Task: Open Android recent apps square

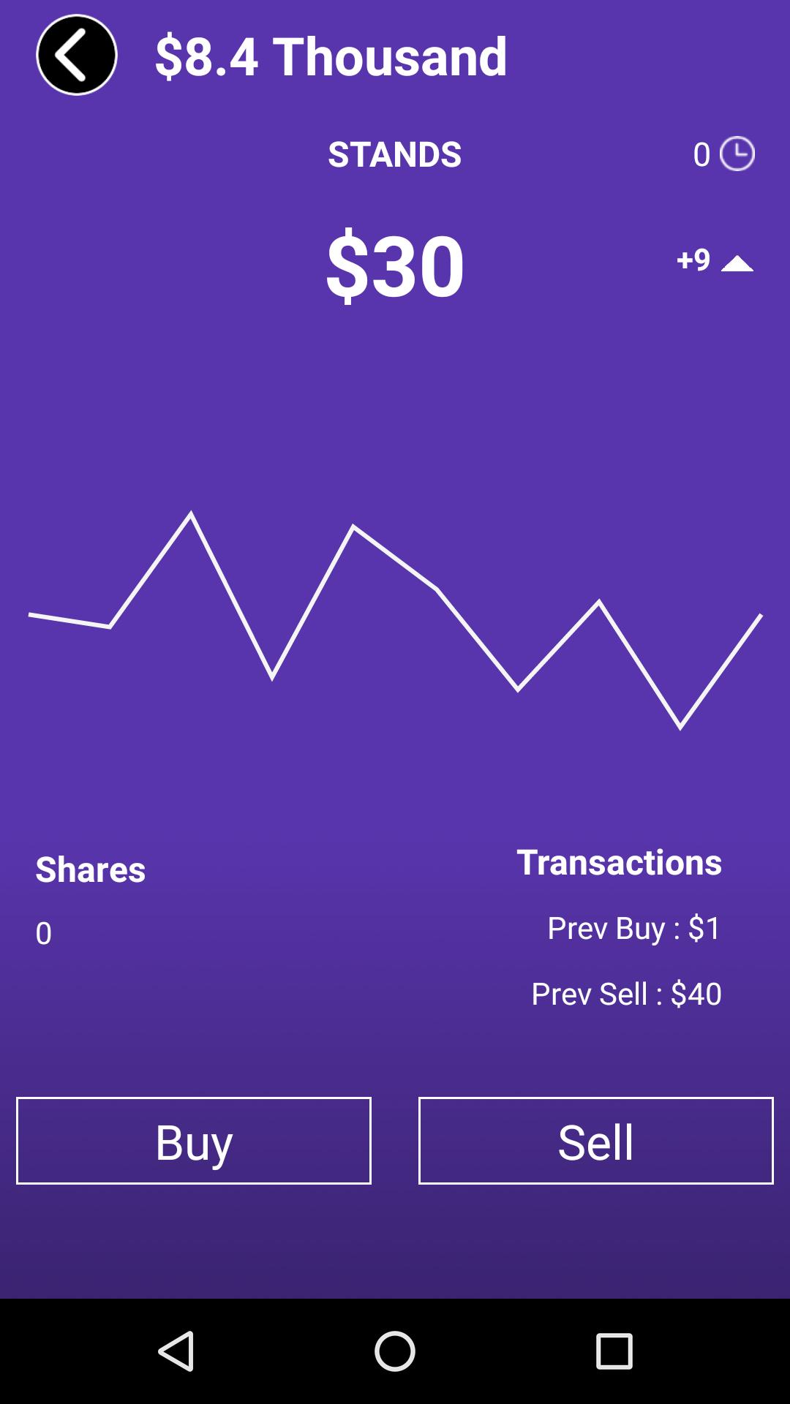Action: pyautogui.click(x=614, y=1351)
